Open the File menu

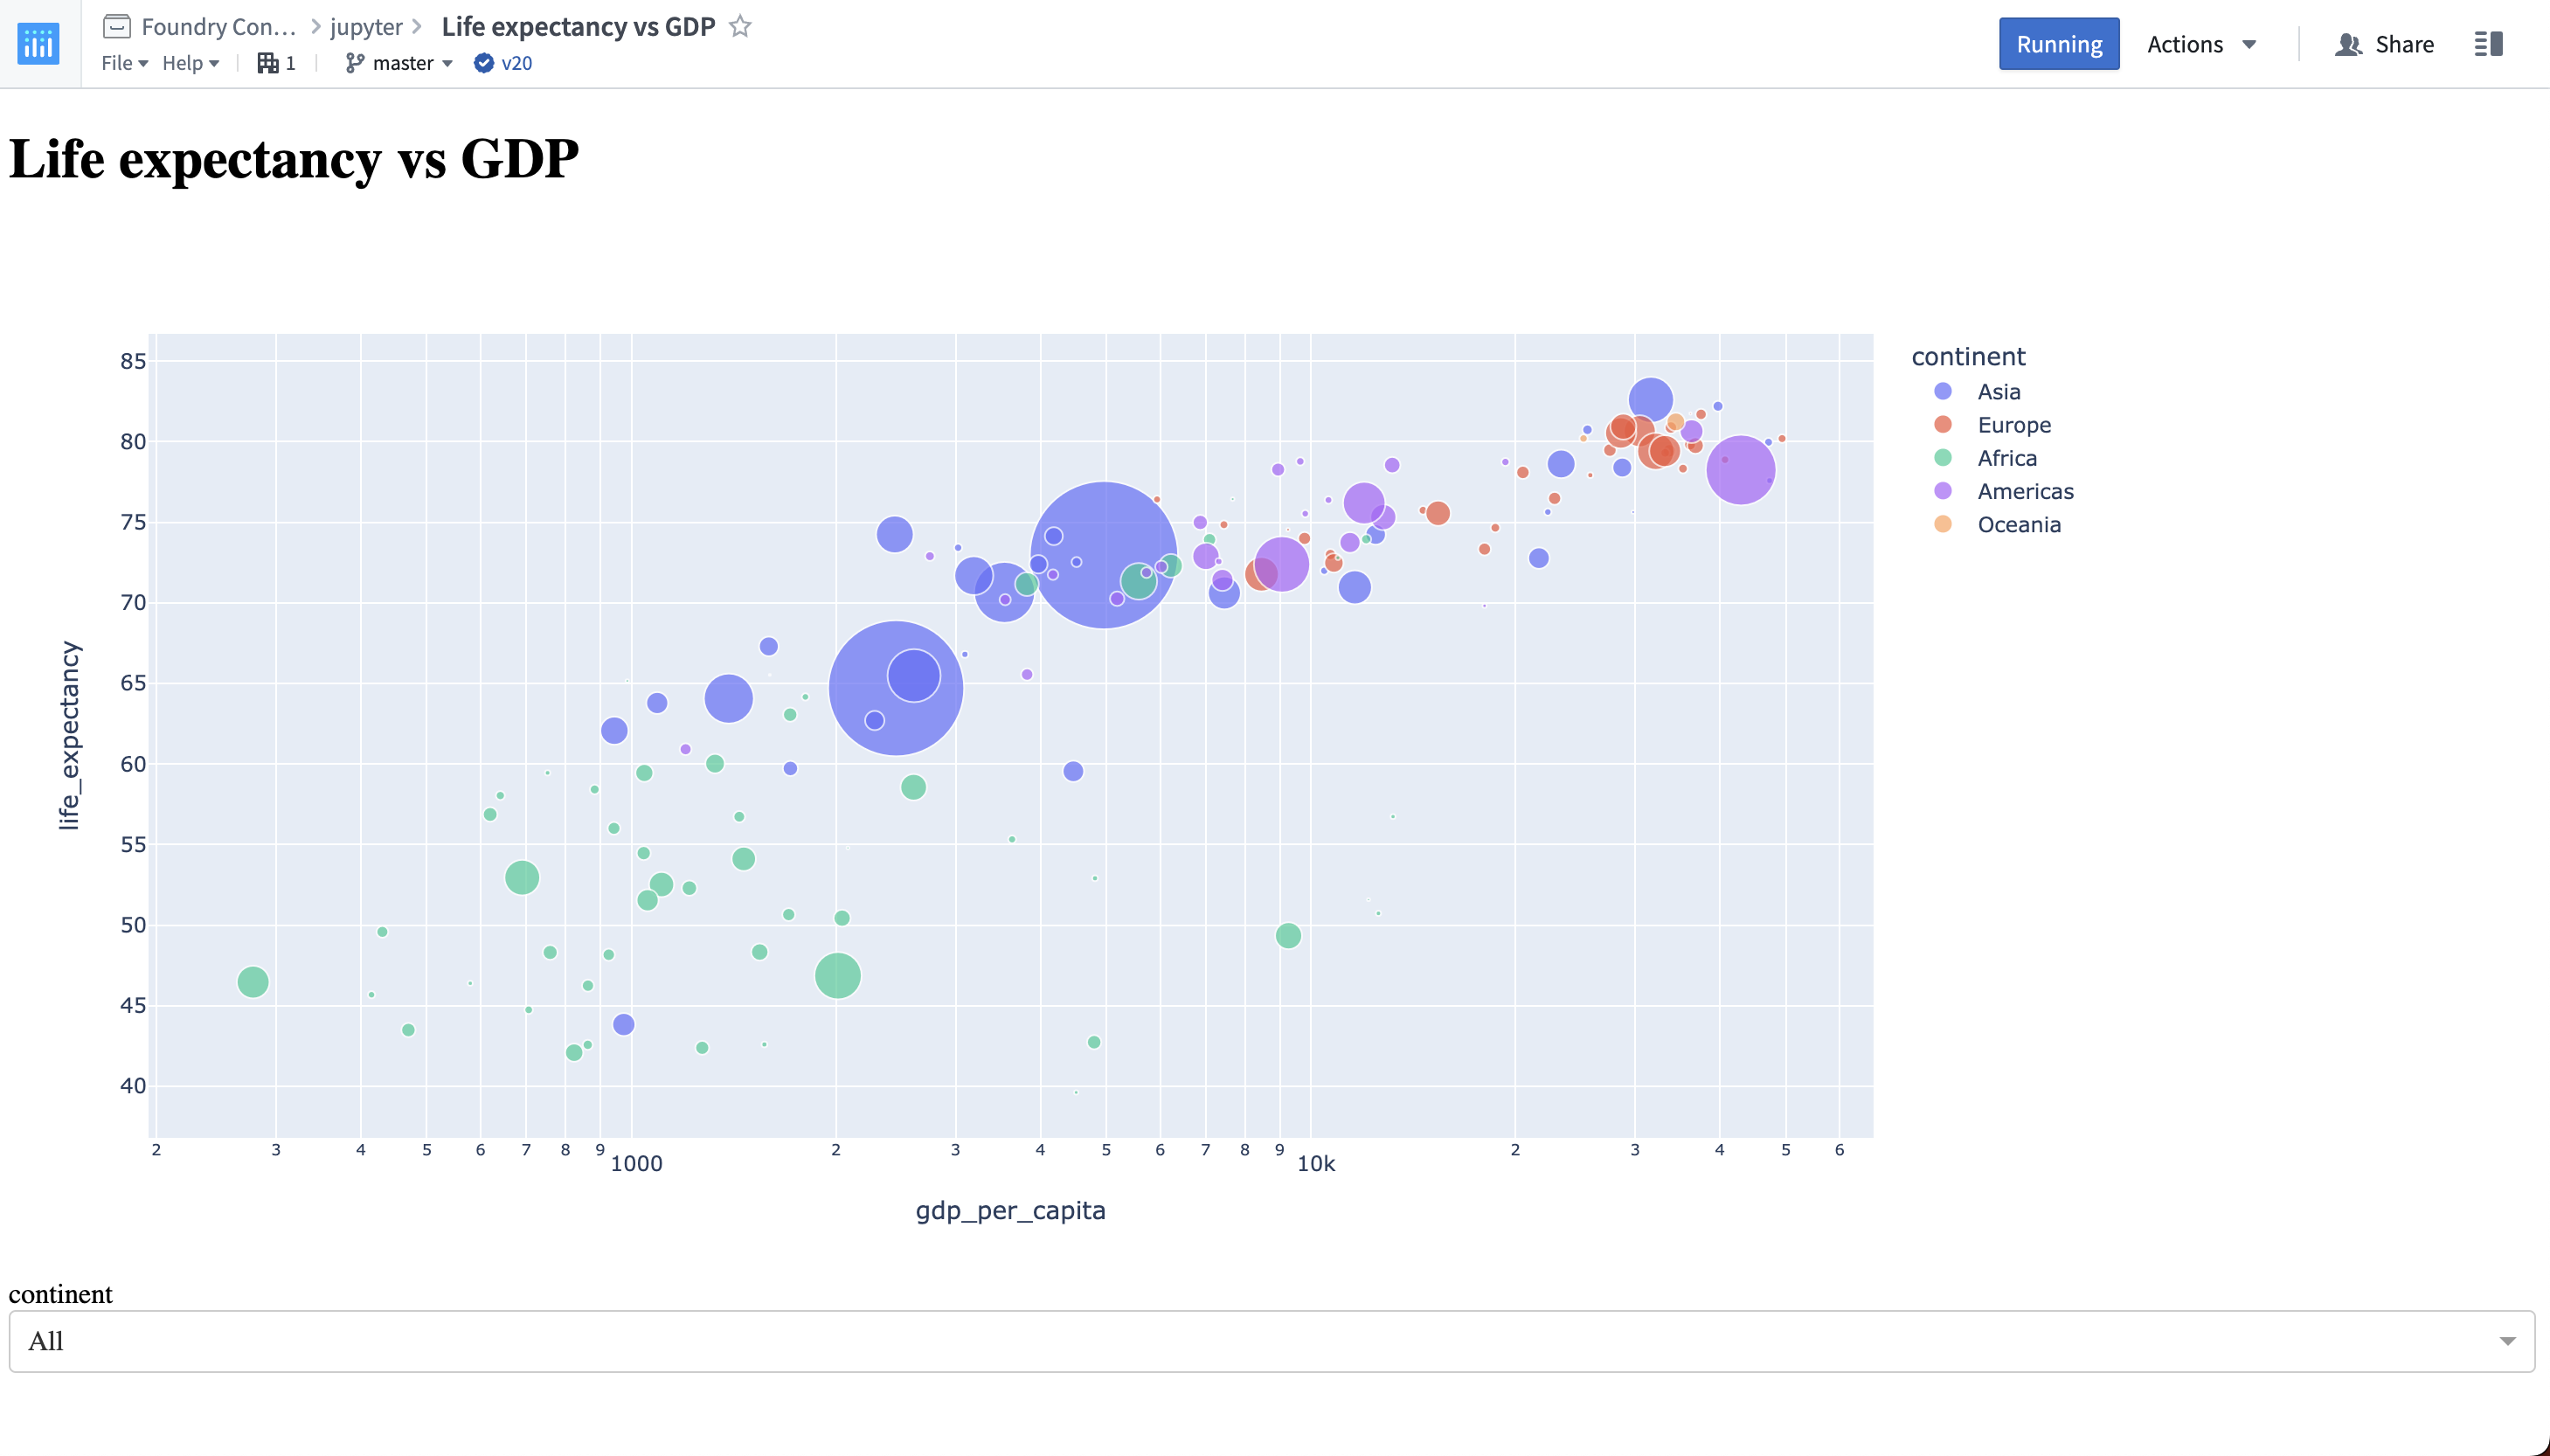point(125,63)
